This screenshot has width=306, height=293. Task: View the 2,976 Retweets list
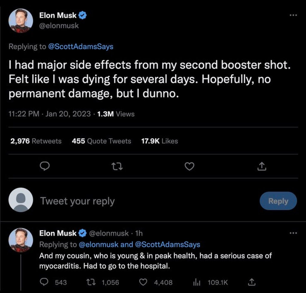[36, 141]
